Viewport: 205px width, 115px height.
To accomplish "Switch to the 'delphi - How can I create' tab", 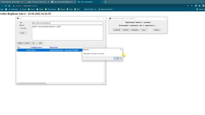I will (x=37, y=2).
